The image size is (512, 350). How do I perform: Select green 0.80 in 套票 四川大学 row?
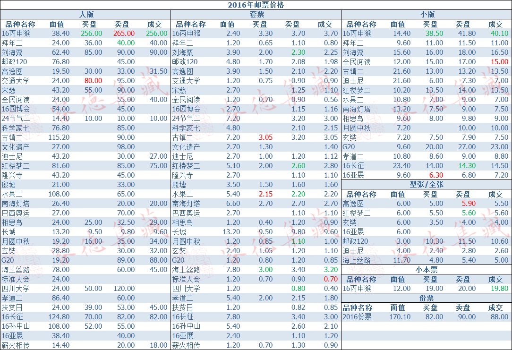tap(299, 289)
